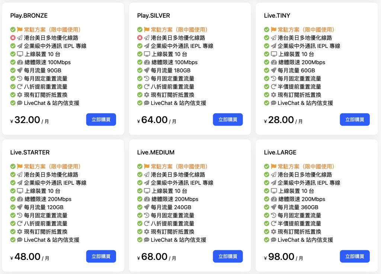Click the IEPL paper plane icon in Live.STARTER
Viewport: 381px width, 274px height.
click(x=20, y=183)
